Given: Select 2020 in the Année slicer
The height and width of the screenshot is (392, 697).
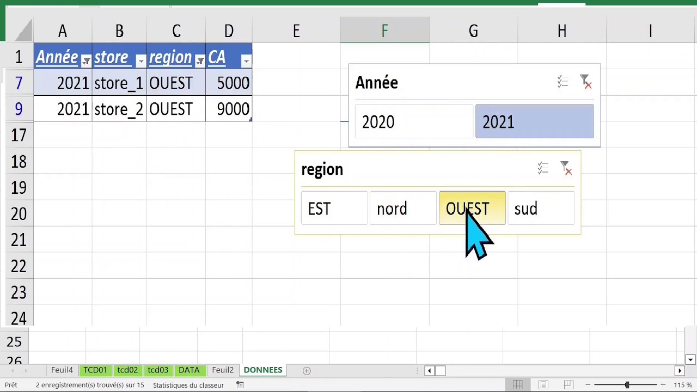Looking at the screenshot, I should click(414, 121).
